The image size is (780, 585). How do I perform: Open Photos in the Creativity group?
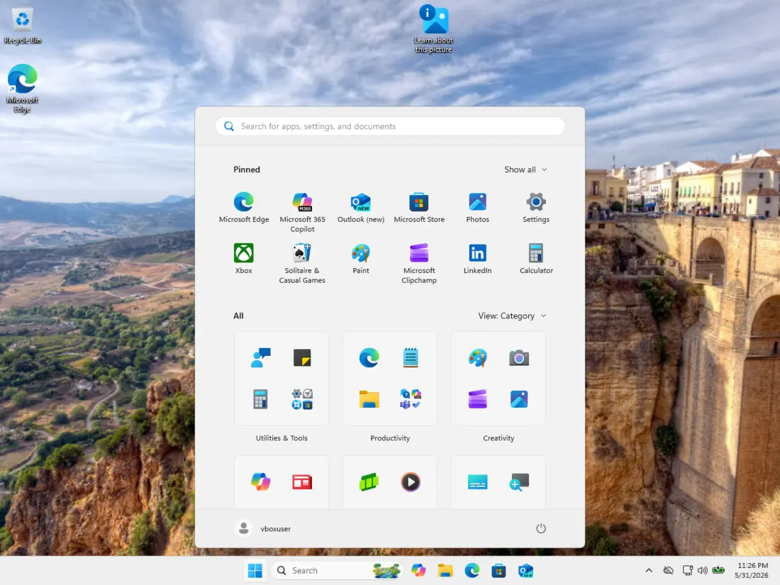[519, 399]
